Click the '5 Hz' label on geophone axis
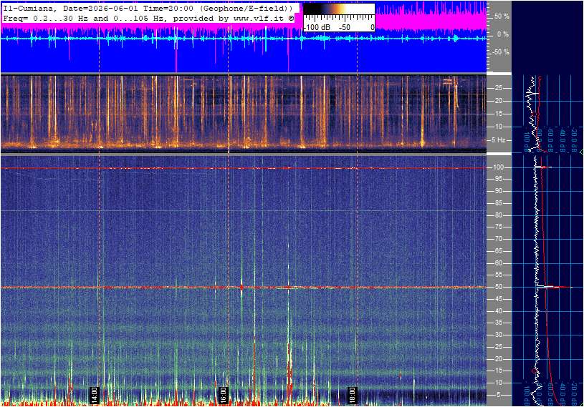The image size is (584, 407). [x=499, y=140]
